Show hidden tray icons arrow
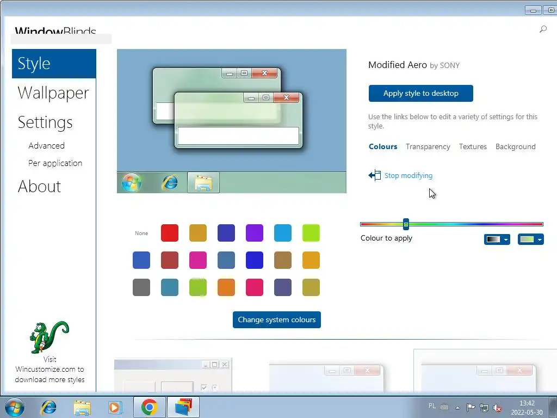 pos(458,408)
